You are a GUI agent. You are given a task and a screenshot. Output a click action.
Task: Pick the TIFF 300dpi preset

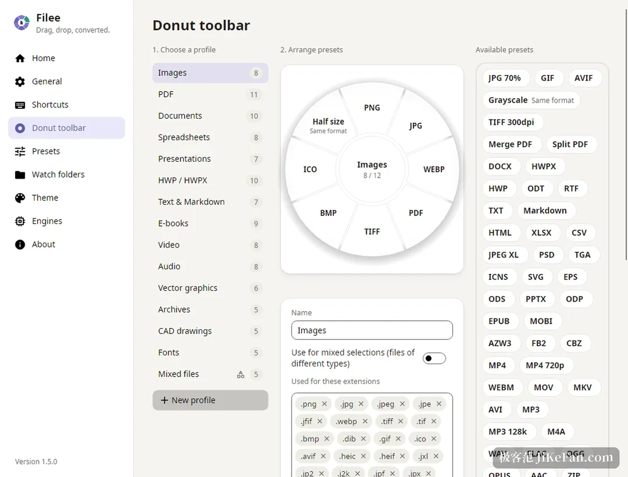pyautogui.click(x=512, y=122)
